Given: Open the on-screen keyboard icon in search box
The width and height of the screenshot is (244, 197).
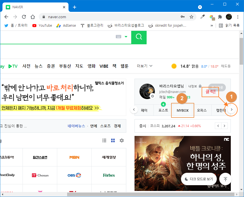Looking at the screenshot, I should tap(118, 37).
